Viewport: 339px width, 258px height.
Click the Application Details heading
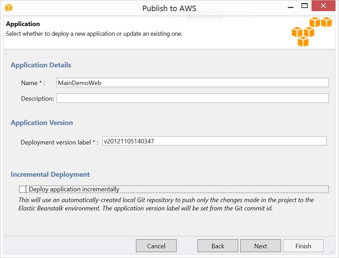(41, 65)
